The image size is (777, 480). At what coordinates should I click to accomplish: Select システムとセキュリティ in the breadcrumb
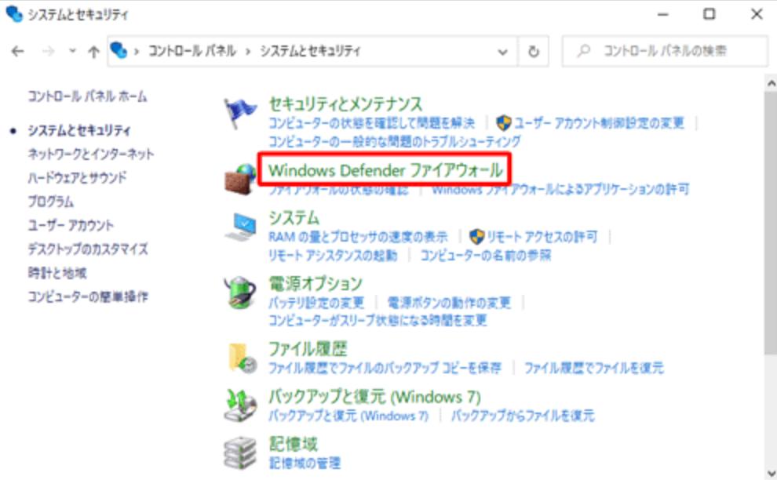(x=310, y=50)
